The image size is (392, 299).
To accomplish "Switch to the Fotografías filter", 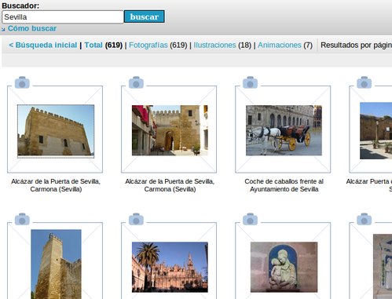I will click(148, 45).
